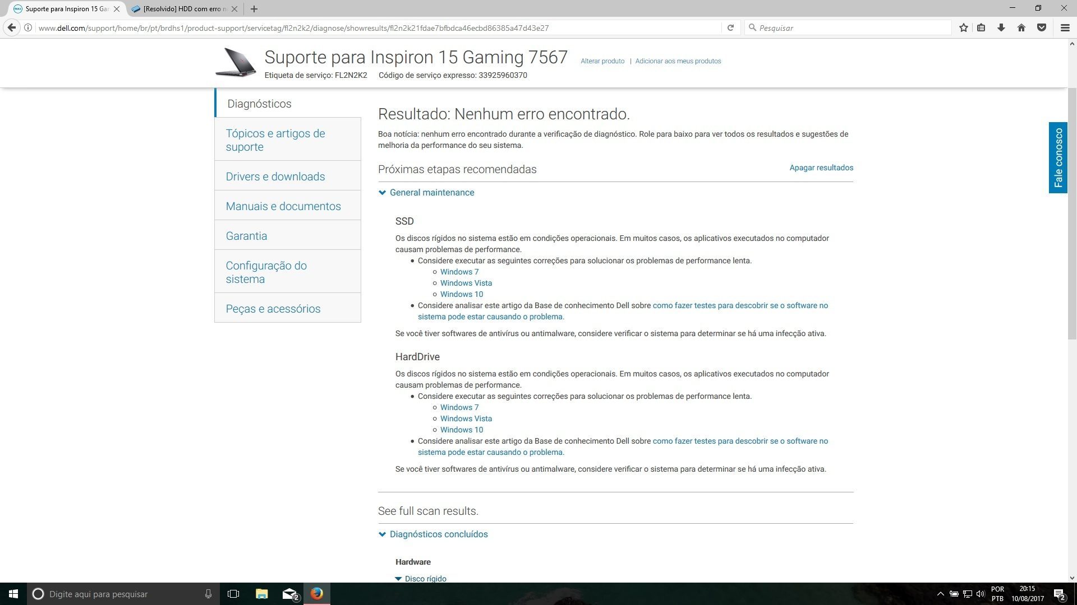The width and height of the screenshot is (1077, 605).
Task: Open the Windows Vista link under SSD
Action: point(466,283)
